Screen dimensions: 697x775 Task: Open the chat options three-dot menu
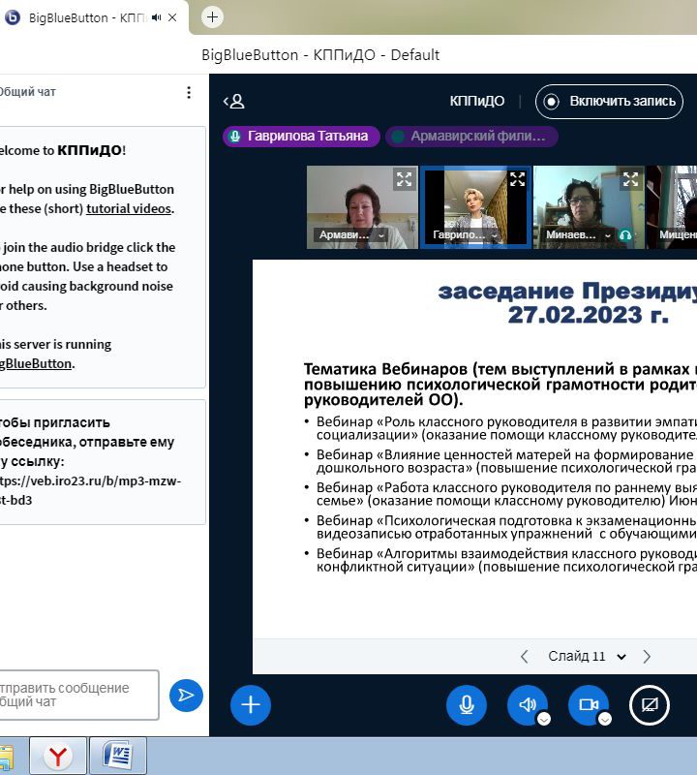point(189,92)
